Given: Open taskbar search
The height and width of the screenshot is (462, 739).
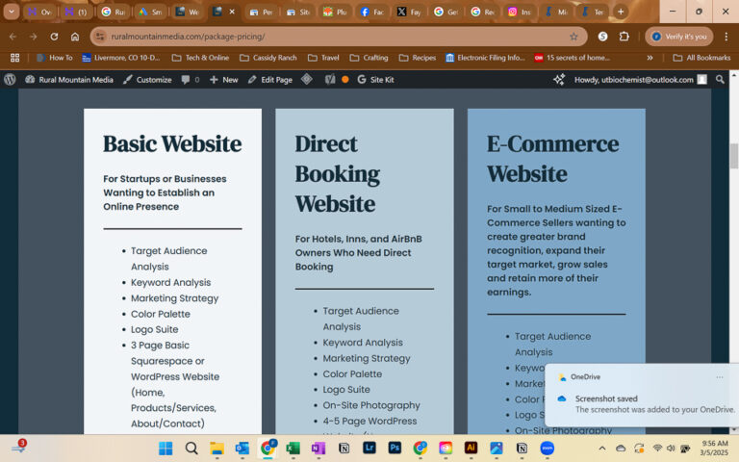Looking at the screenshot, I should tap(191, 448).
